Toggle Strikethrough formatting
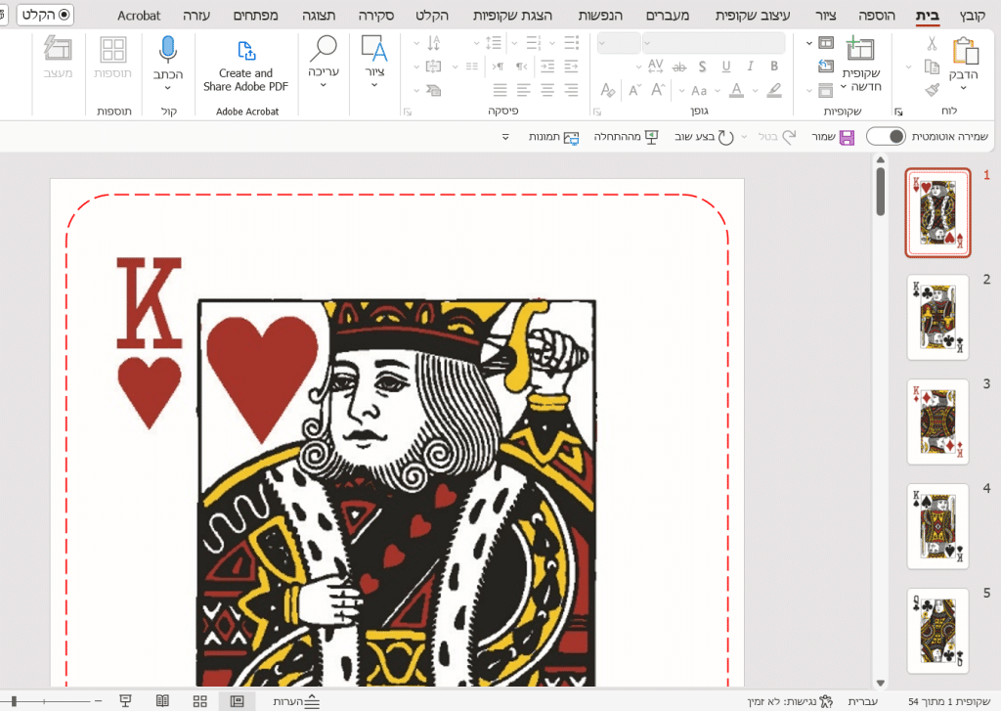 (x=679, y=67)
